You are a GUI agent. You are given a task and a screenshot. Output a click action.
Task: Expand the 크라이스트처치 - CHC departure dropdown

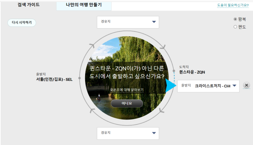(208, 86)
